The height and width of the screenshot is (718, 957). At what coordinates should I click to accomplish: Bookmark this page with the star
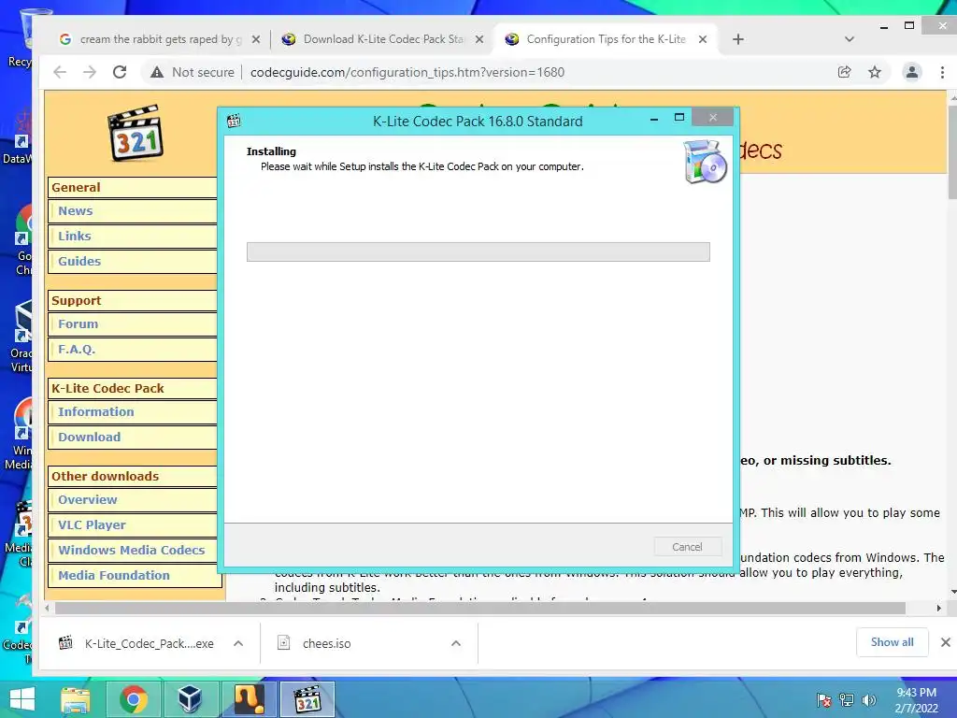875,72
